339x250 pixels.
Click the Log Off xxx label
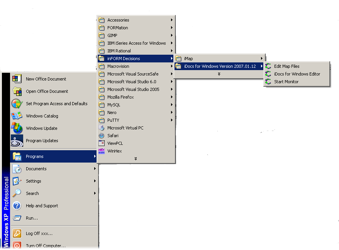pyautogui.click(x=39, y=233)
